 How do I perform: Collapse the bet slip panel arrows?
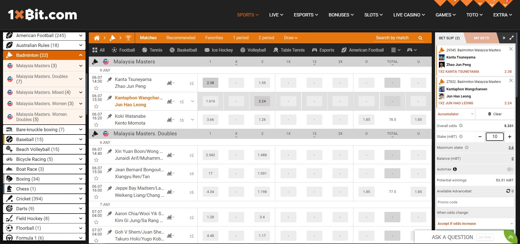coord(504,38)
